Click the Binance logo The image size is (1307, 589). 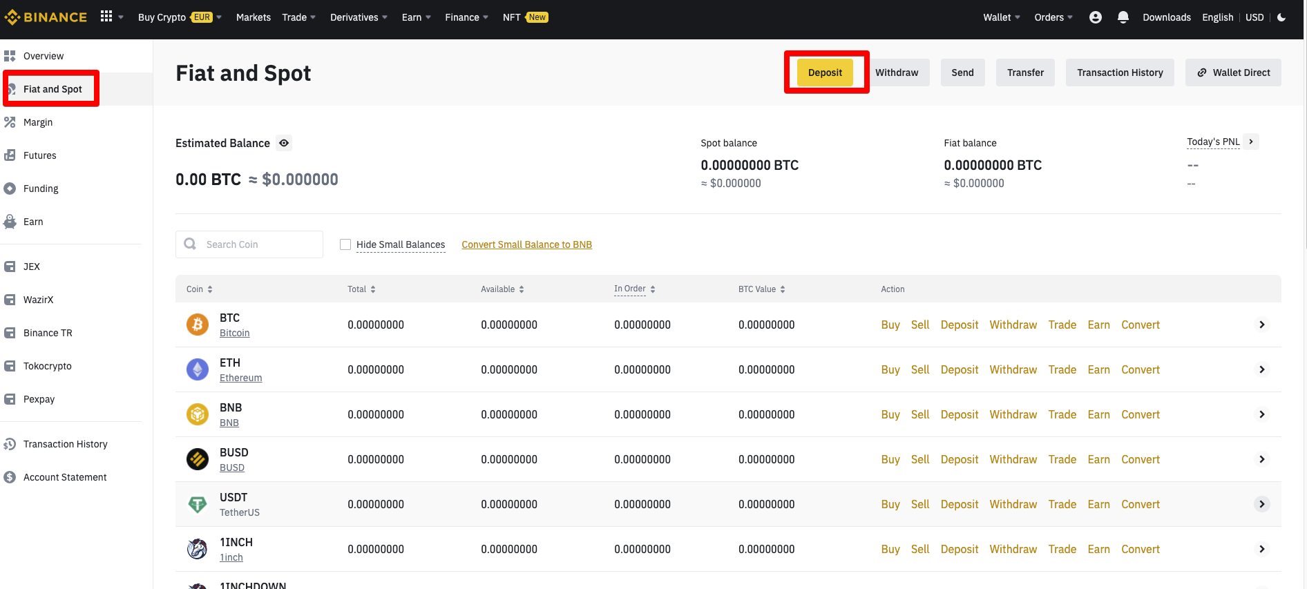[46, 17]
